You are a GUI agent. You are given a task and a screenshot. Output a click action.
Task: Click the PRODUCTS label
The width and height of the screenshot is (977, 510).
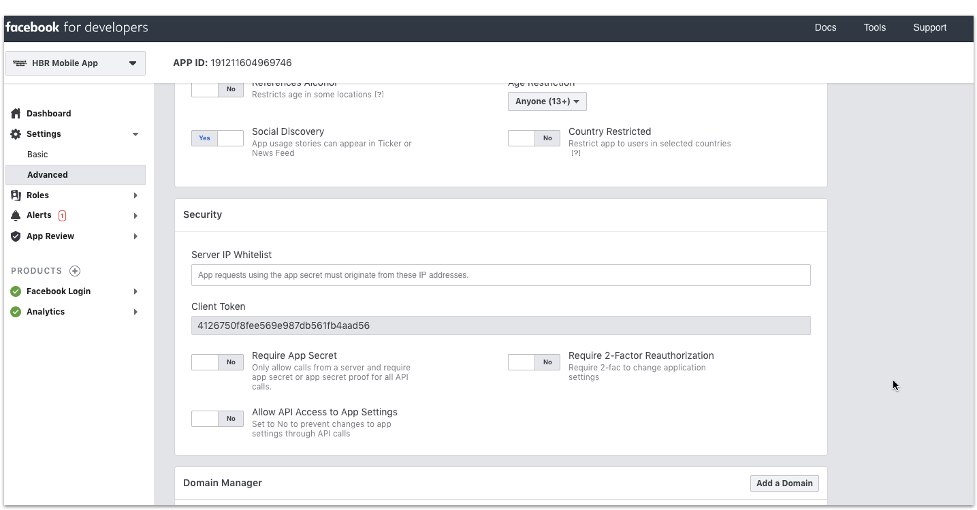click(x=36, y=271)
